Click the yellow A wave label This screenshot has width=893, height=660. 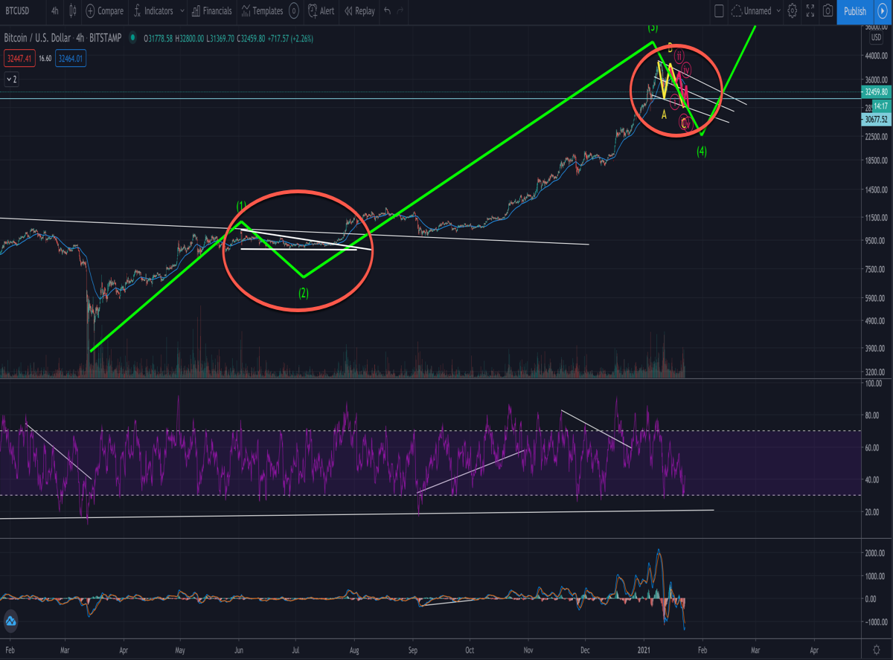click(665, 115)
